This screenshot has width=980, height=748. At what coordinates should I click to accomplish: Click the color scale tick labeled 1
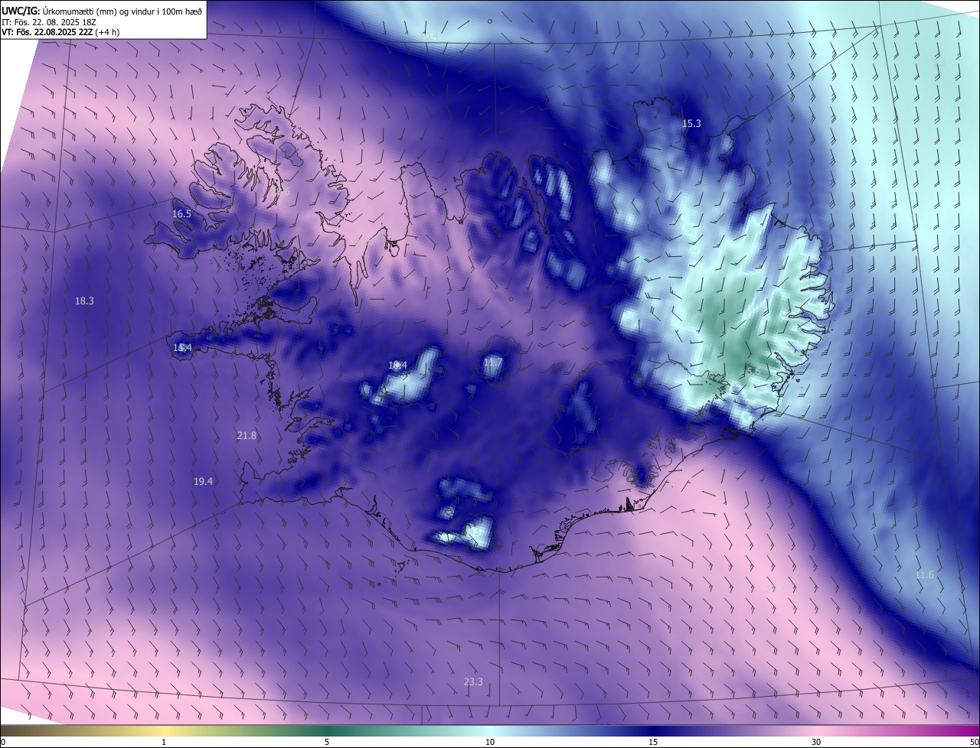[x=164, y=742]
